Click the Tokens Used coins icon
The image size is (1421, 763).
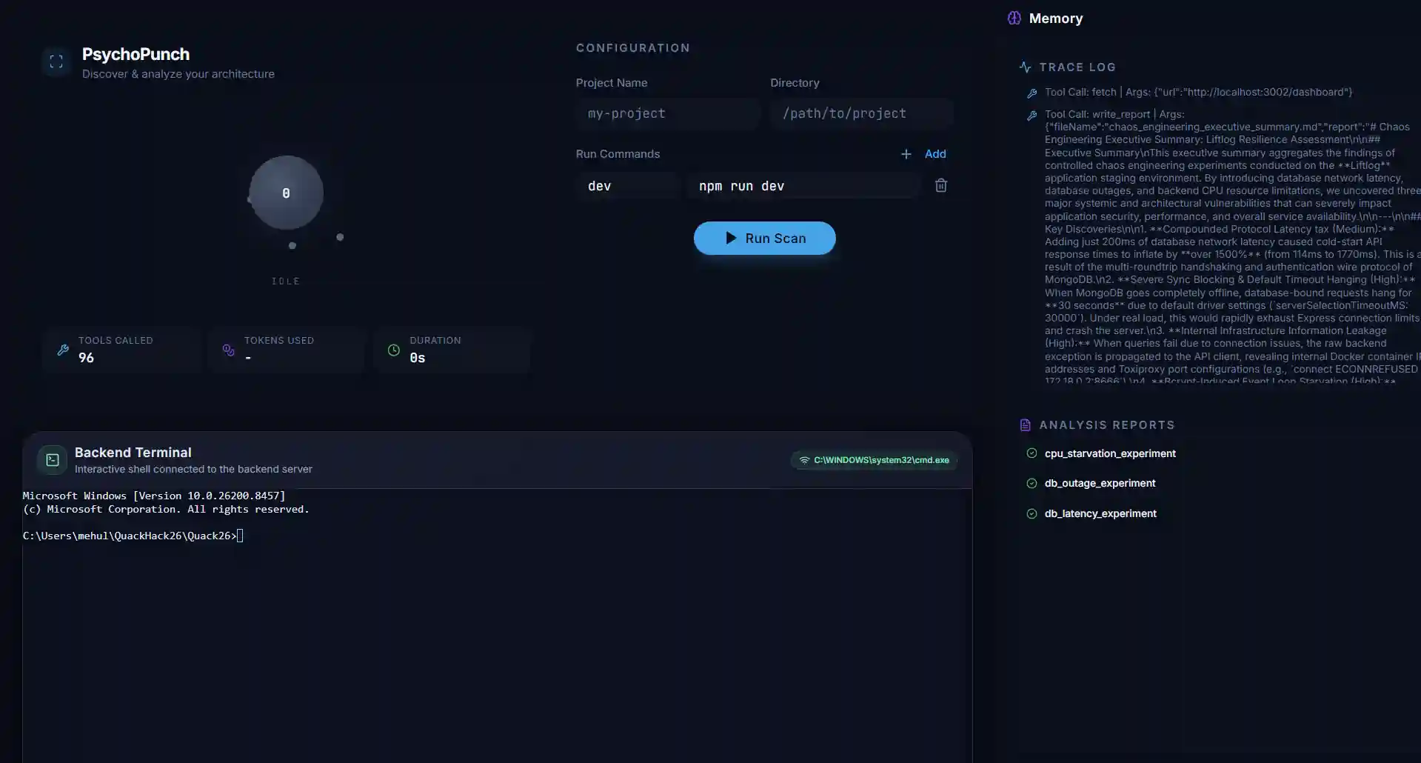[228, 350]
